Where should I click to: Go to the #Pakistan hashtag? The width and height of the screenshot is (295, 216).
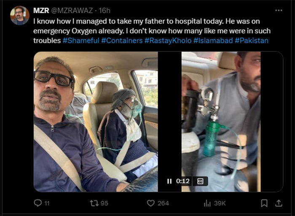pyautogui.click(x=252, y=40)
